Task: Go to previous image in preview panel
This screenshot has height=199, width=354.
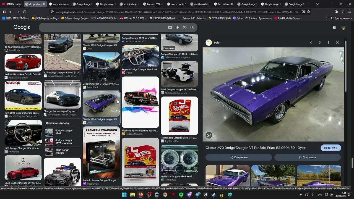Action: pos(311,43)
